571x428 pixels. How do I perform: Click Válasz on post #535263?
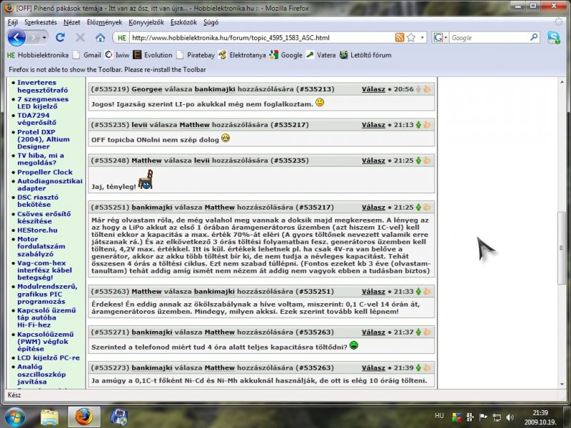[x=373, y=292]
